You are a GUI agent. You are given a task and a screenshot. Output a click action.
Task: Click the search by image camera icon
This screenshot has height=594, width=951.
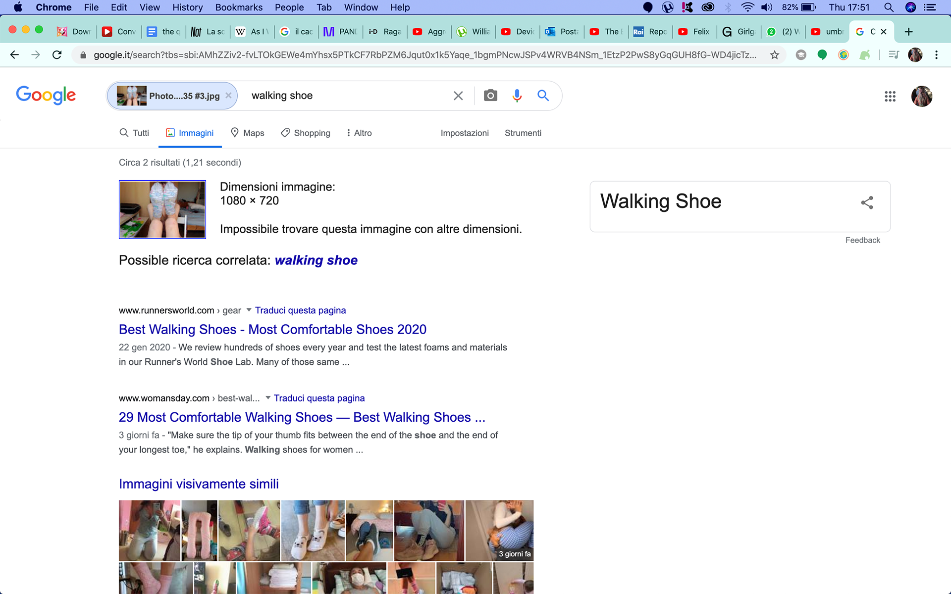(490, 96)
